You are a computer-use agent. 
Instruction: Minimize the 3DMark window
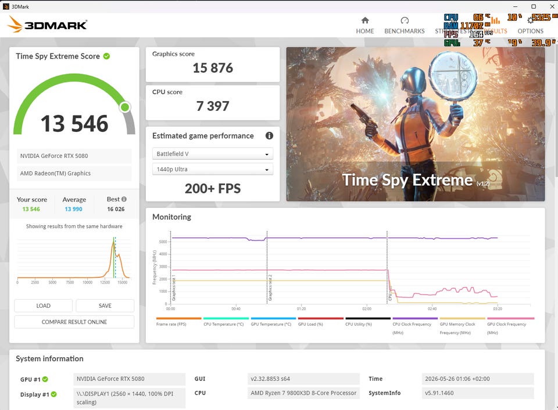coord(516,6)
